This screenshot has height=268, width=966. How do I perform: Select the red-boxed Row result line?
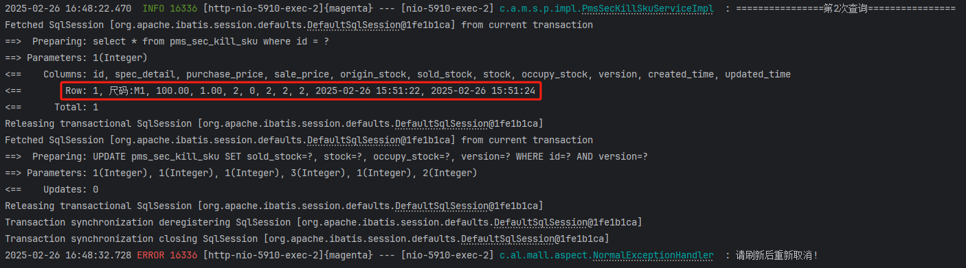point(300,90)
